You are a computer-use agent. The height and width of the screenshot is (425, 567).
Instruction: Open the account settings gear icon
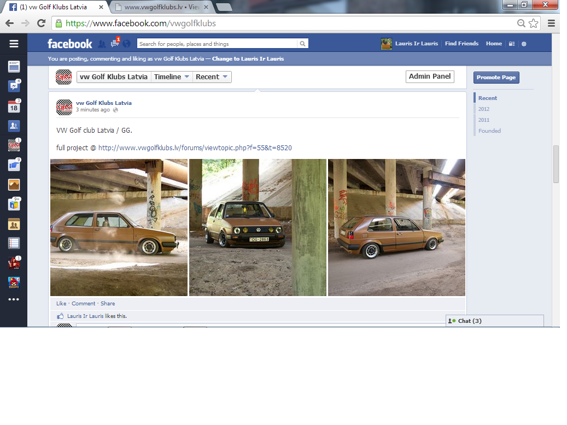[524, 44]
